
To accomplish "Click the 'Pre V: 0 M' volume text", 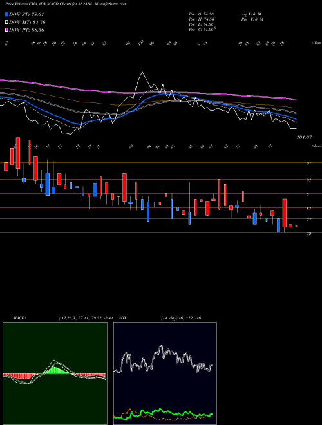I will [x=252, y=19].
